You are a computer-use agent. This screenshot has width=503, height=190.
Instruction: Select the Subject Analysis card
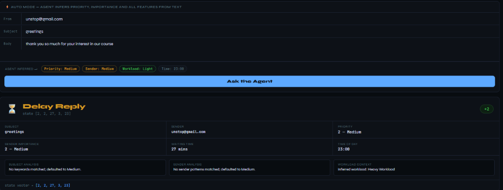[x=85, y=167]
